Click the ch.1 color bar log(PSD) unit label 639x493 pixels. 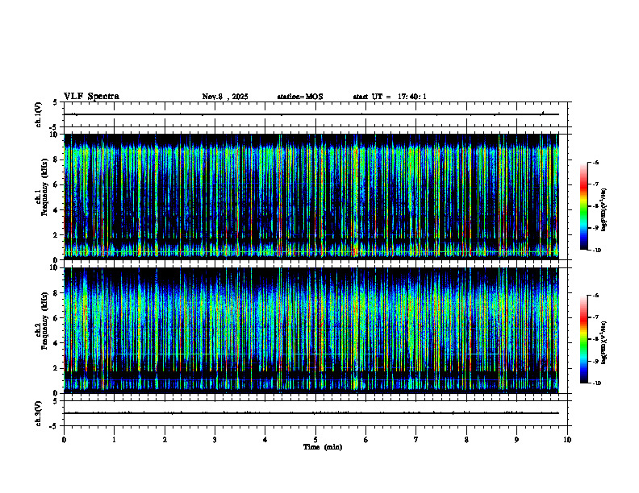point(604,209)
